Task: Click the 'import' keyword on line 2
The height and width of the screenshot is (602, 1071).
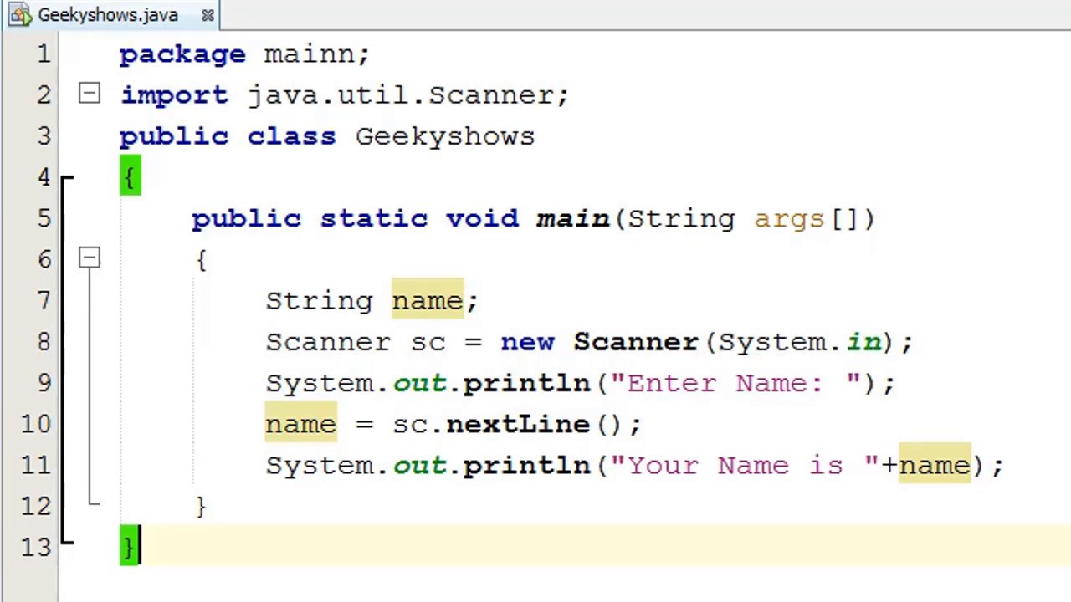Action: tap(174, 96)
